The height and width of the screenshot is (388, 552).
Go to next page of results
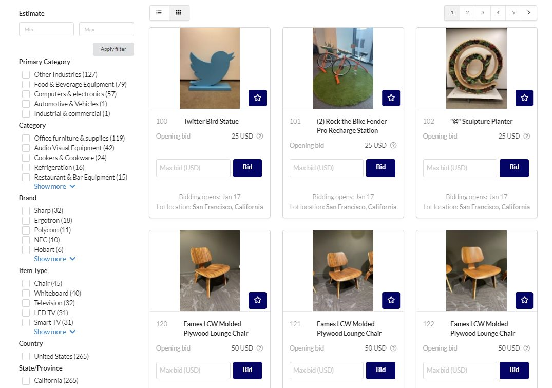tap(529, 13)
